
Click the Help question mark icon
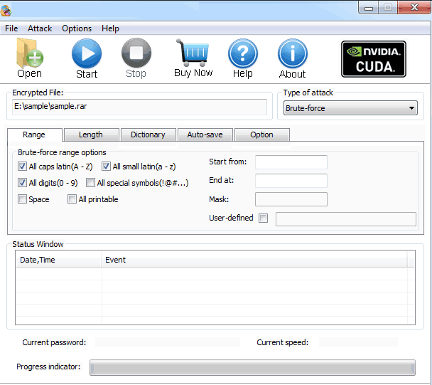(243, 53)
